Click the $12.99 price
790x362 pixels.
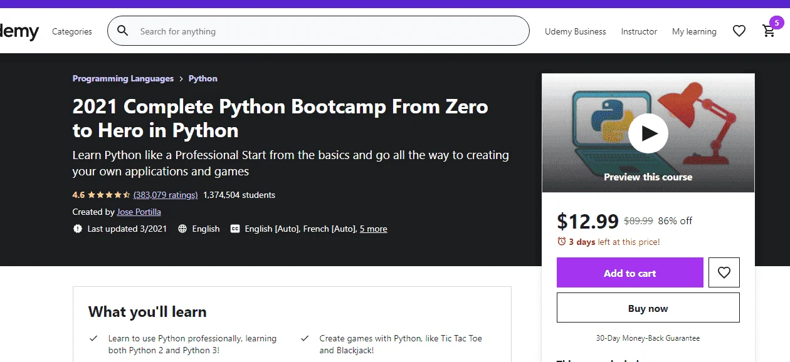[587, 220]
